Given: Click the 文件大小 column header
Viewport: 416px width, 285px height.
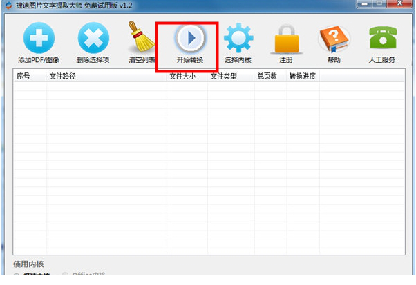Looking at the screenshot, I should 187,77.
